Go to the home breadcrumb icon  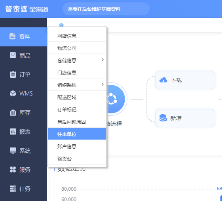[x=61, y=25]
